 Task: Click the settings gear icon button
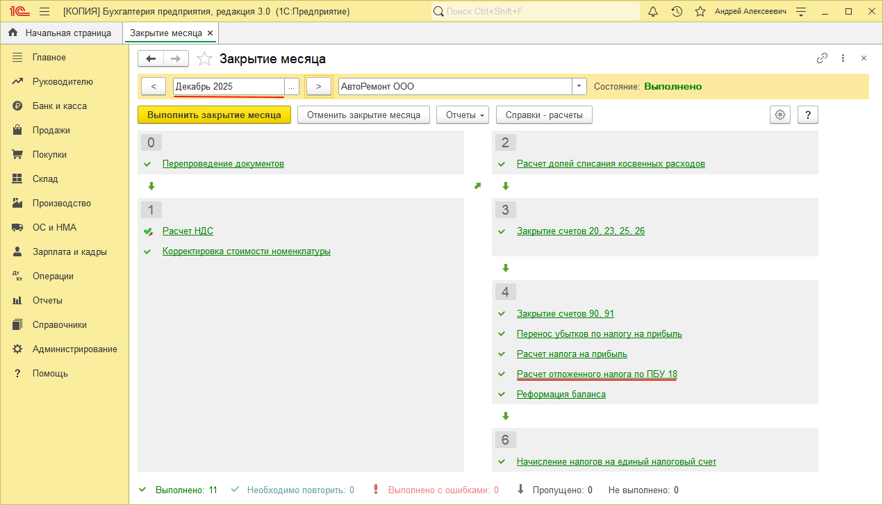[780, 115]
